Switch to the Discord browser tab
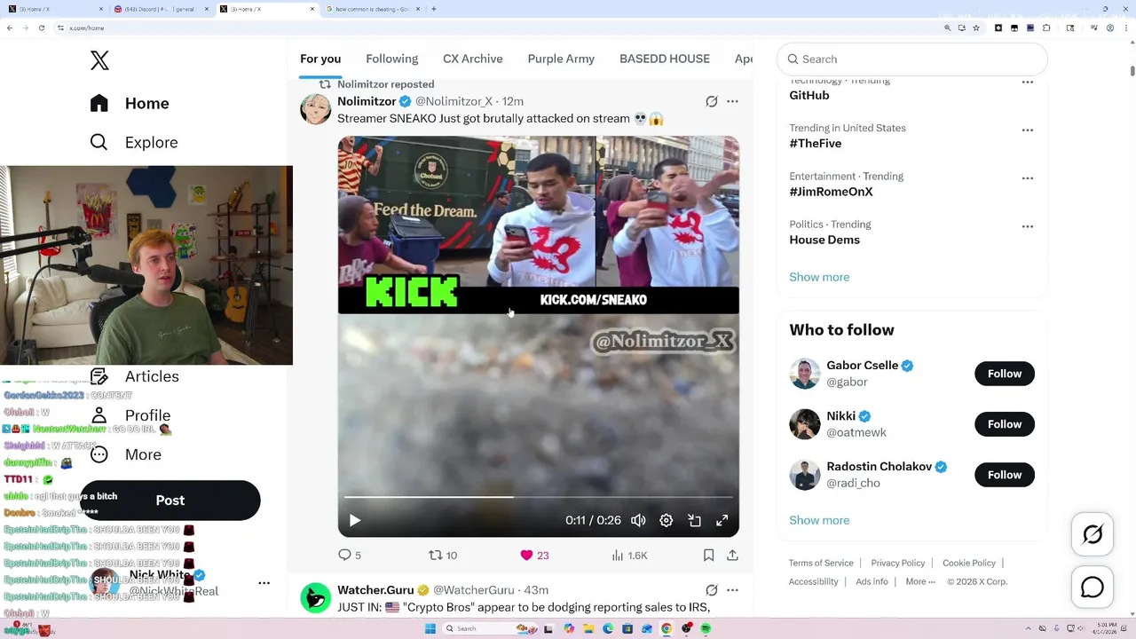Viewport: 1136px width, 639px height. (160, 9)
